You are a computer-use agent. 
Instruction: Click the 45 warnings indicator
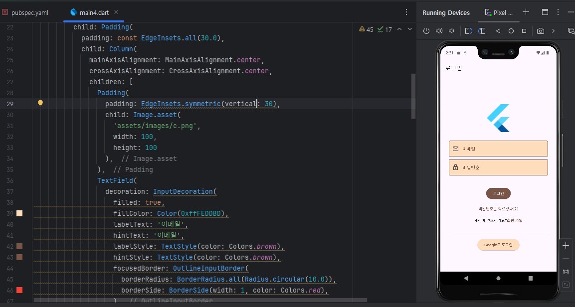pos(367,29)
